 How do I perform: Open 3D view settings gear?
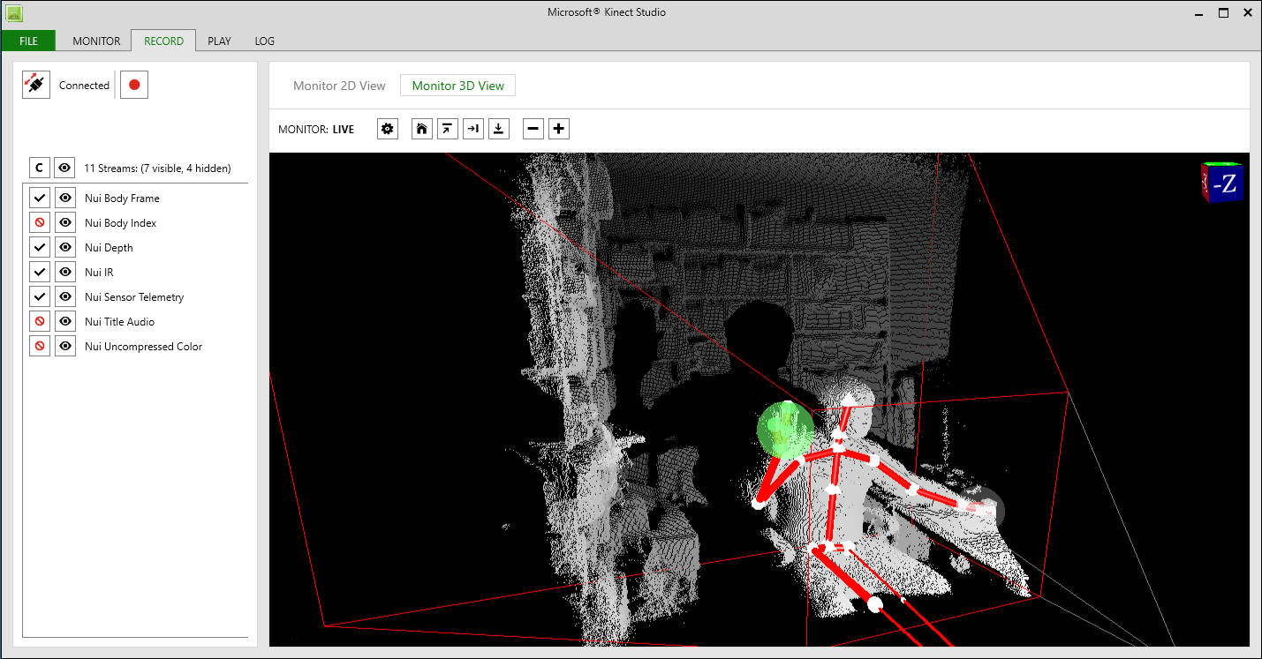(387, 129)
